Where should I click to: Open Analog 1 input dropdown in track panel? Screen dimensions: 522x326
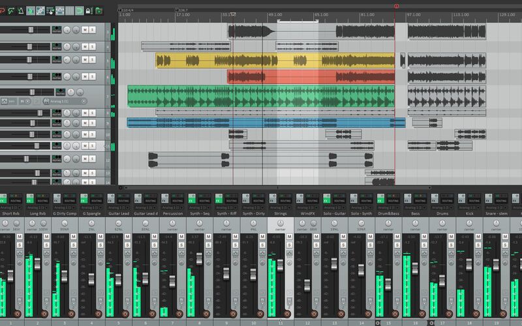[x=65, y=101]
